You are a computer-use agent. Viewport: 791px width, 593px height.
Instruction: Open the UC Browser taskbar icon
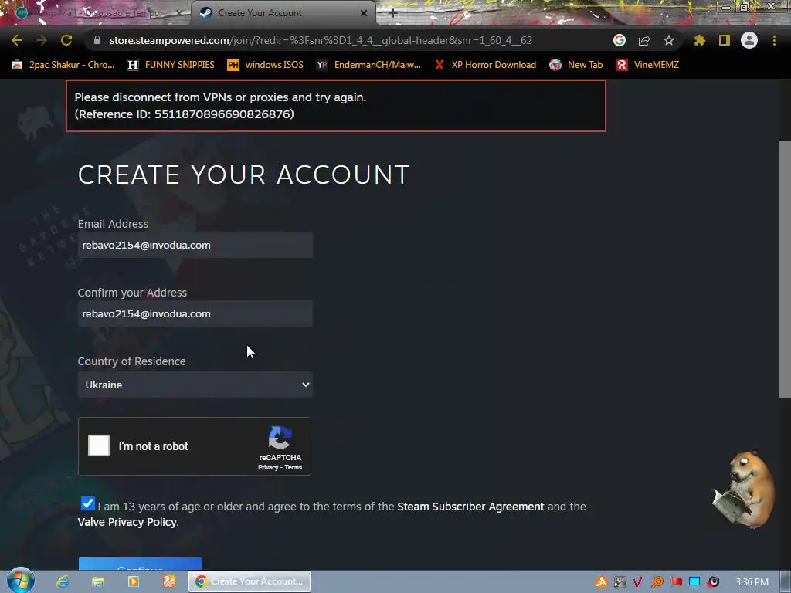point(169,581)
